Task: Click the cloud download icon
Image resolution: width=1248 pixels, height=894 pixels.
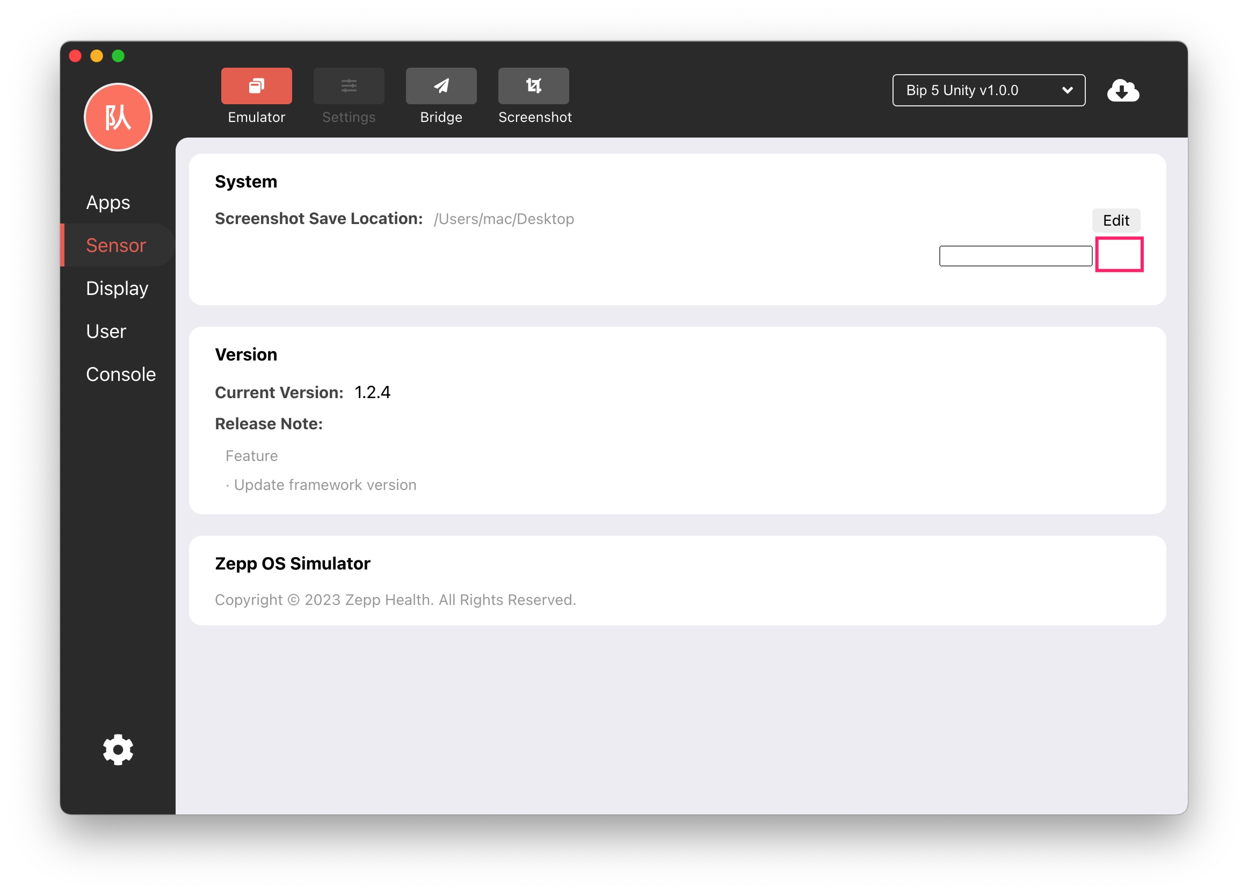Action: (1122, 91)
